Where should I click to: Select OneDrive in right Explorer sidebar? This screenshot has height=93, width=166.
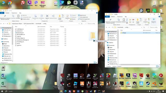coord(111,43)
